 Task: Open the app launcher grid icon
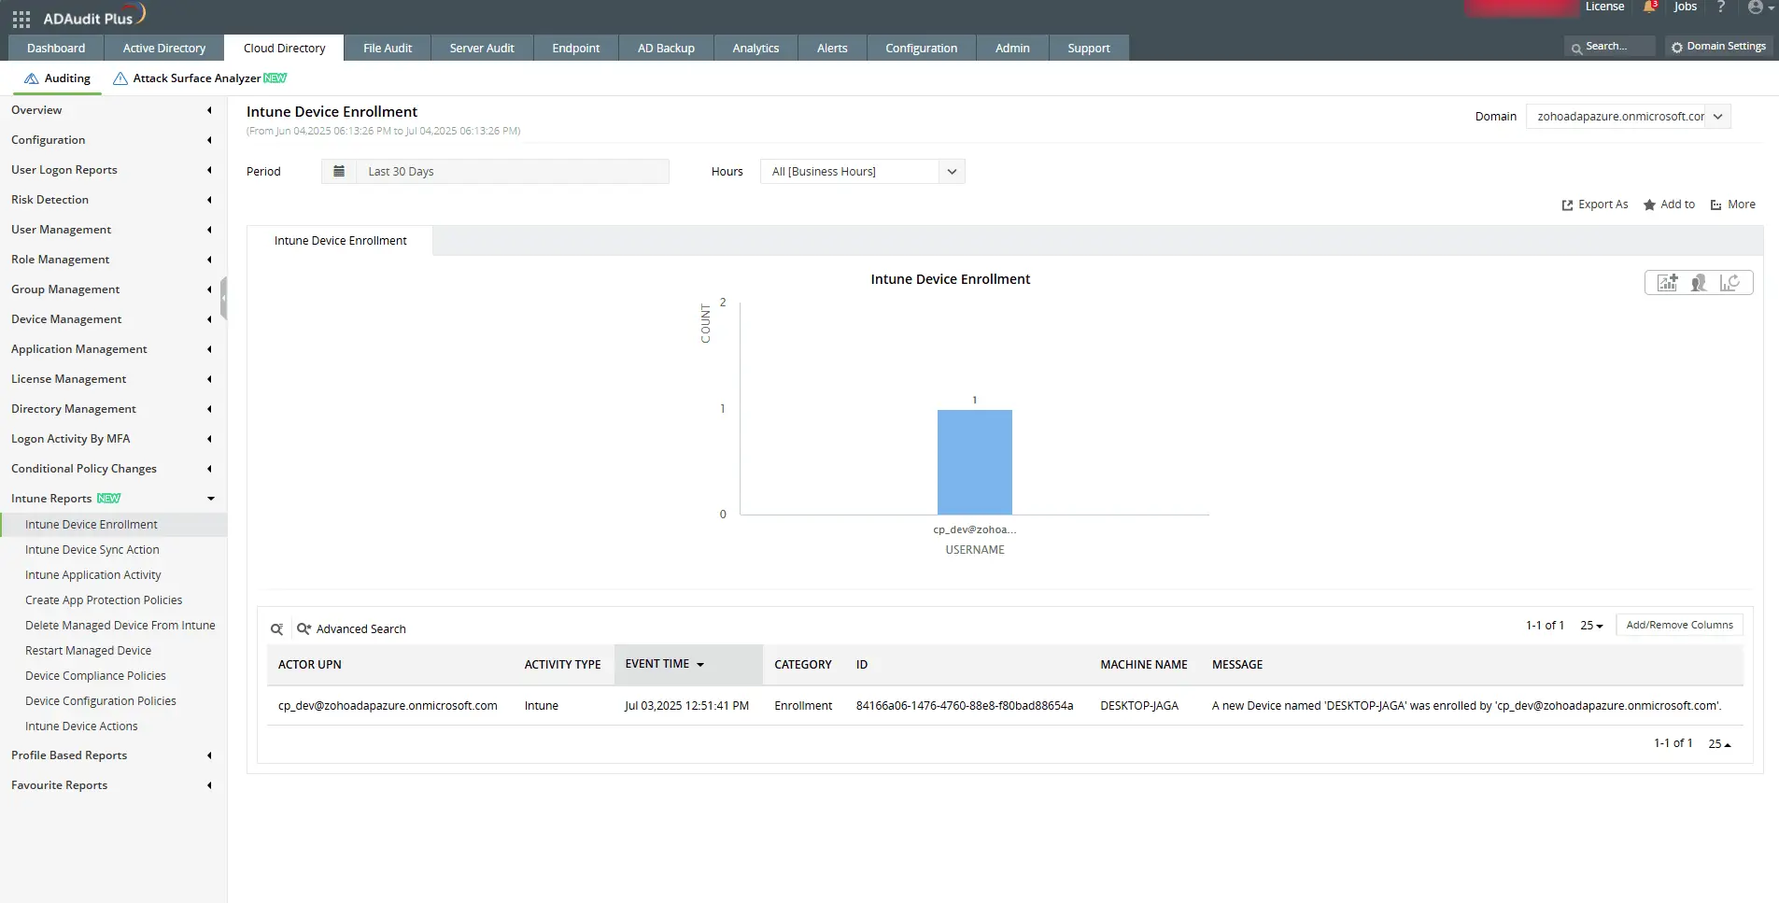tap(21, 19)
